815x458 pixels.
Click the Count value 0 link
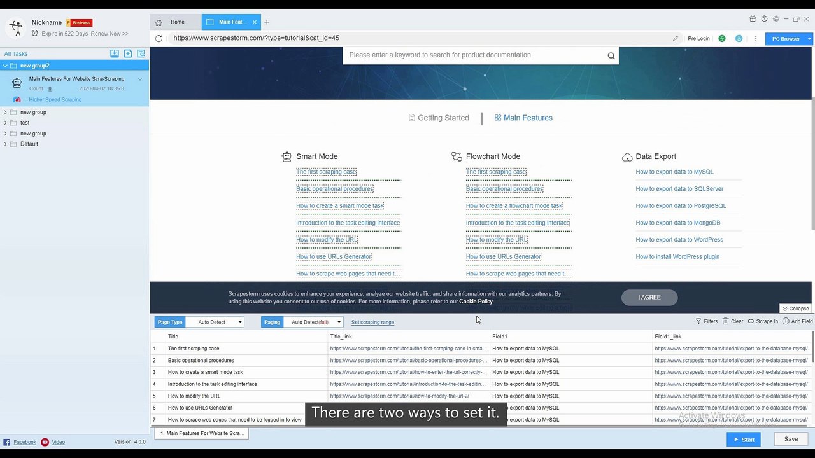click(50, 89)
